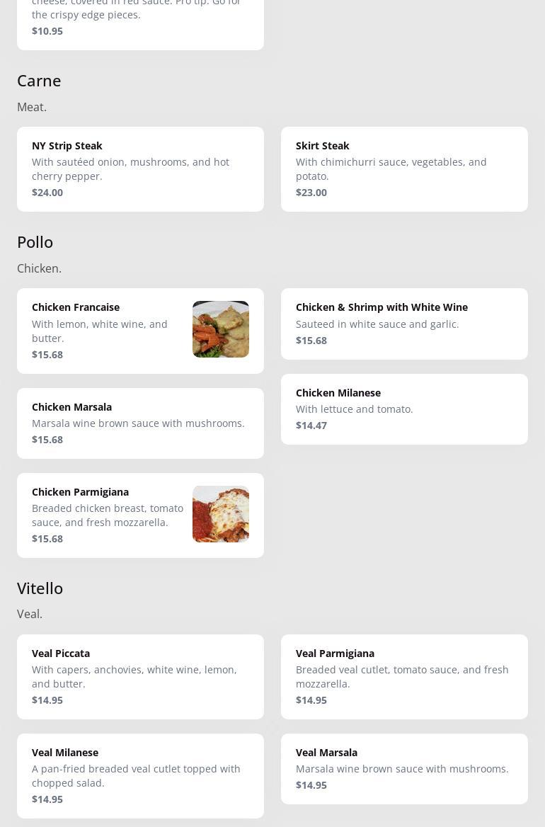
Task: Click the $24.00 price on NY Strip Steak
Action: click(47, 193)
